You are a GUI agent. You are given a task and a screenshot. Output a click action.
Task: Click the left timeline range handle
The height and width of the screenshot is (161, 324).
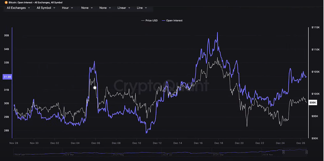(x=283, y=152)
